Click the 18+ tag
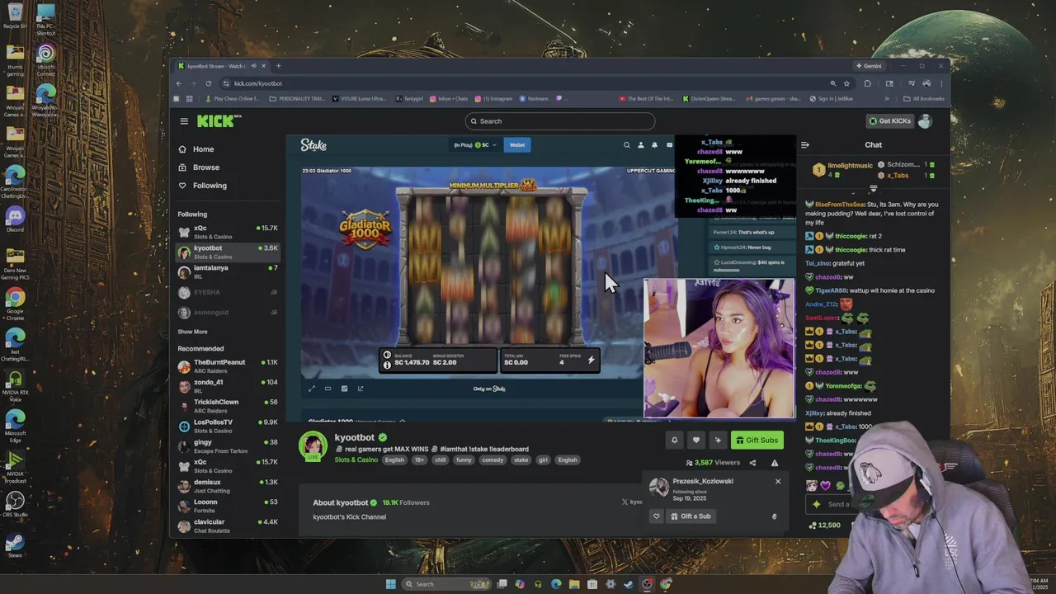 point(419,460)
